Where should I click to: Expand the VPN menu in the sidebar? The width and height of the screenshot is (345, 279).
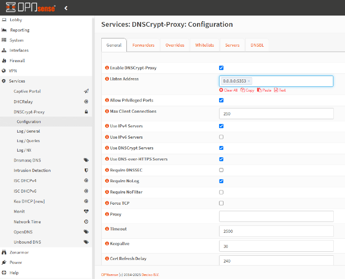tap(15, 70)
